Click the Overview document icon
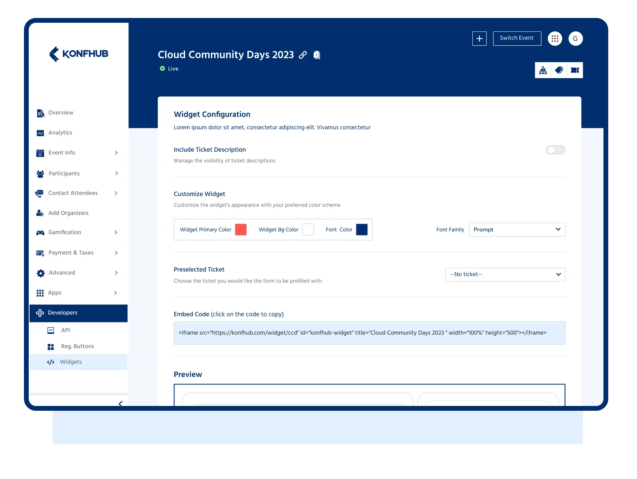The image size is (637, 479). pos(40,113)
